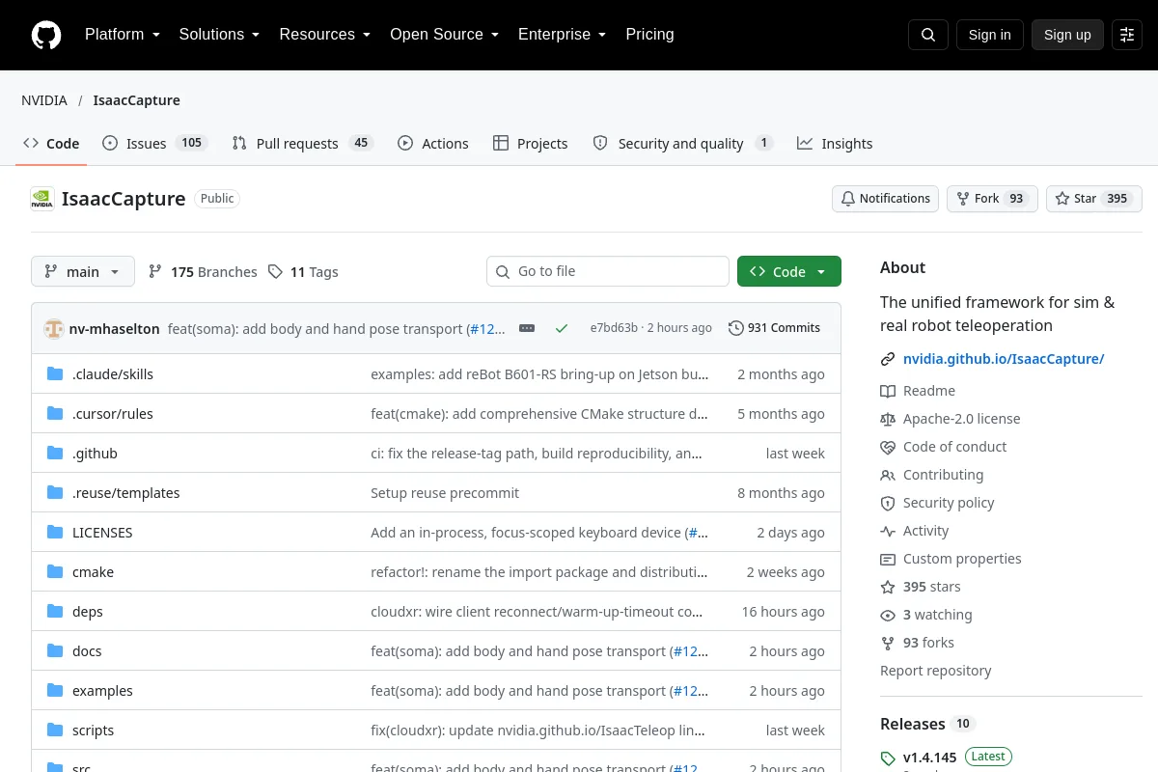
Task: Expand the Resources menu
Action: tap(325, 35)
